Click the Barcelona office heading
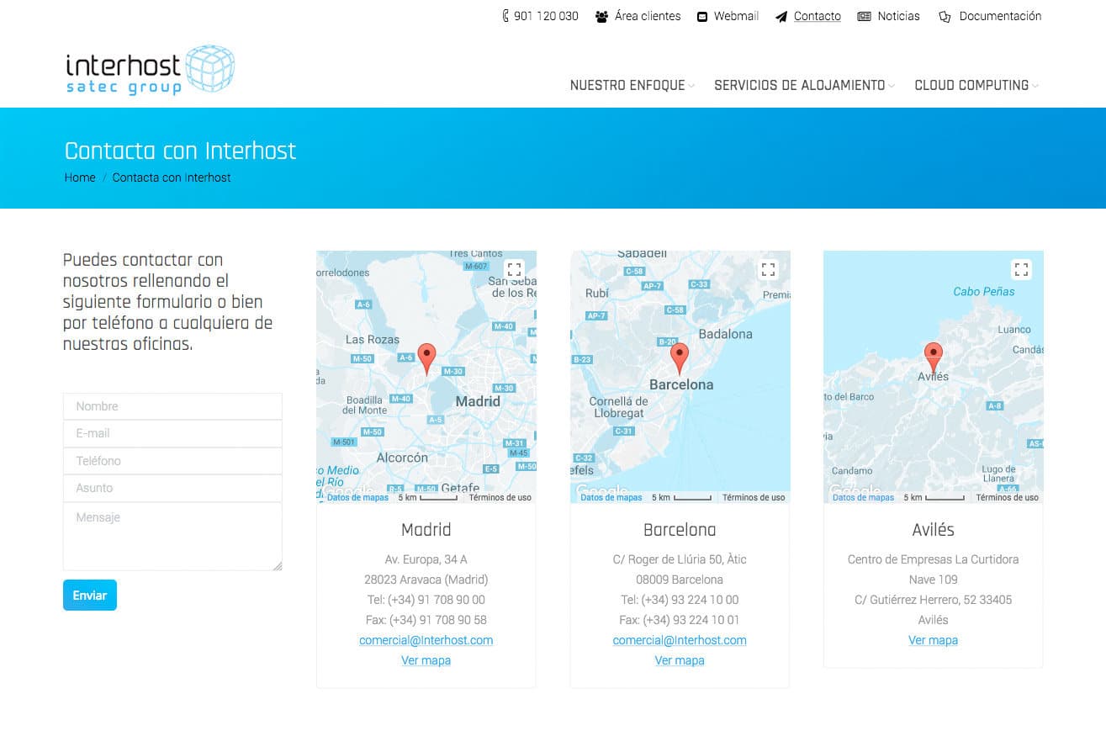Screen dimensions: 1106x736 tap(680, 530)
